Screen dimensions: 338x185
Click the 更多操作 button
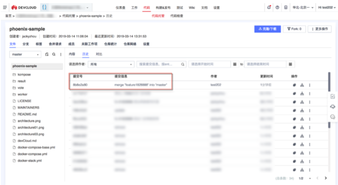(x=320, y=29)
